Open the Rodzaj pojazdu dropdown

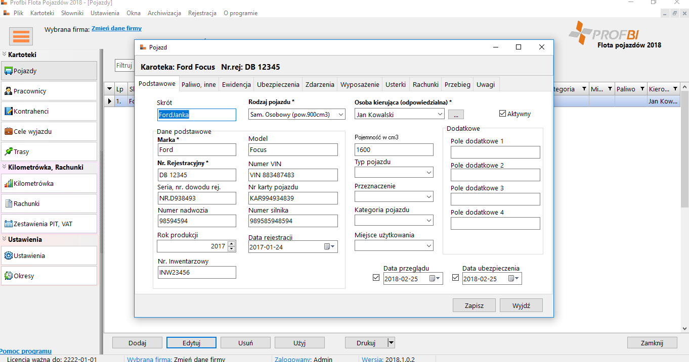click(341, 115)
